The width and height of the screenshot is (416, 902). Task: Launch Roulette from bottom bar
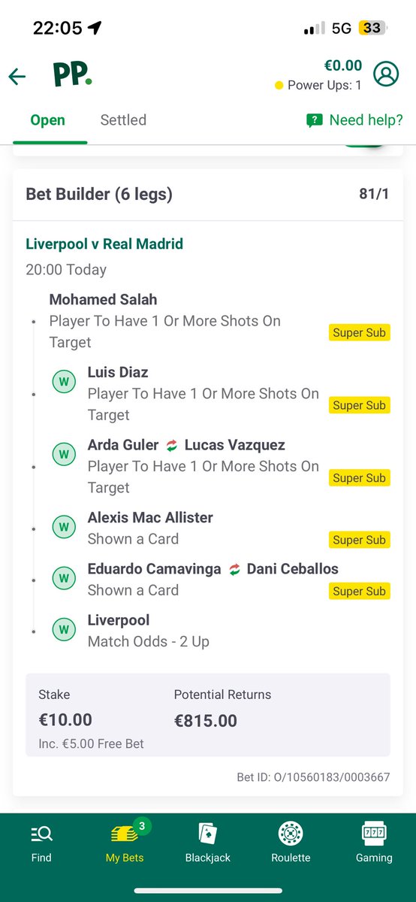(x=291, y=842)
